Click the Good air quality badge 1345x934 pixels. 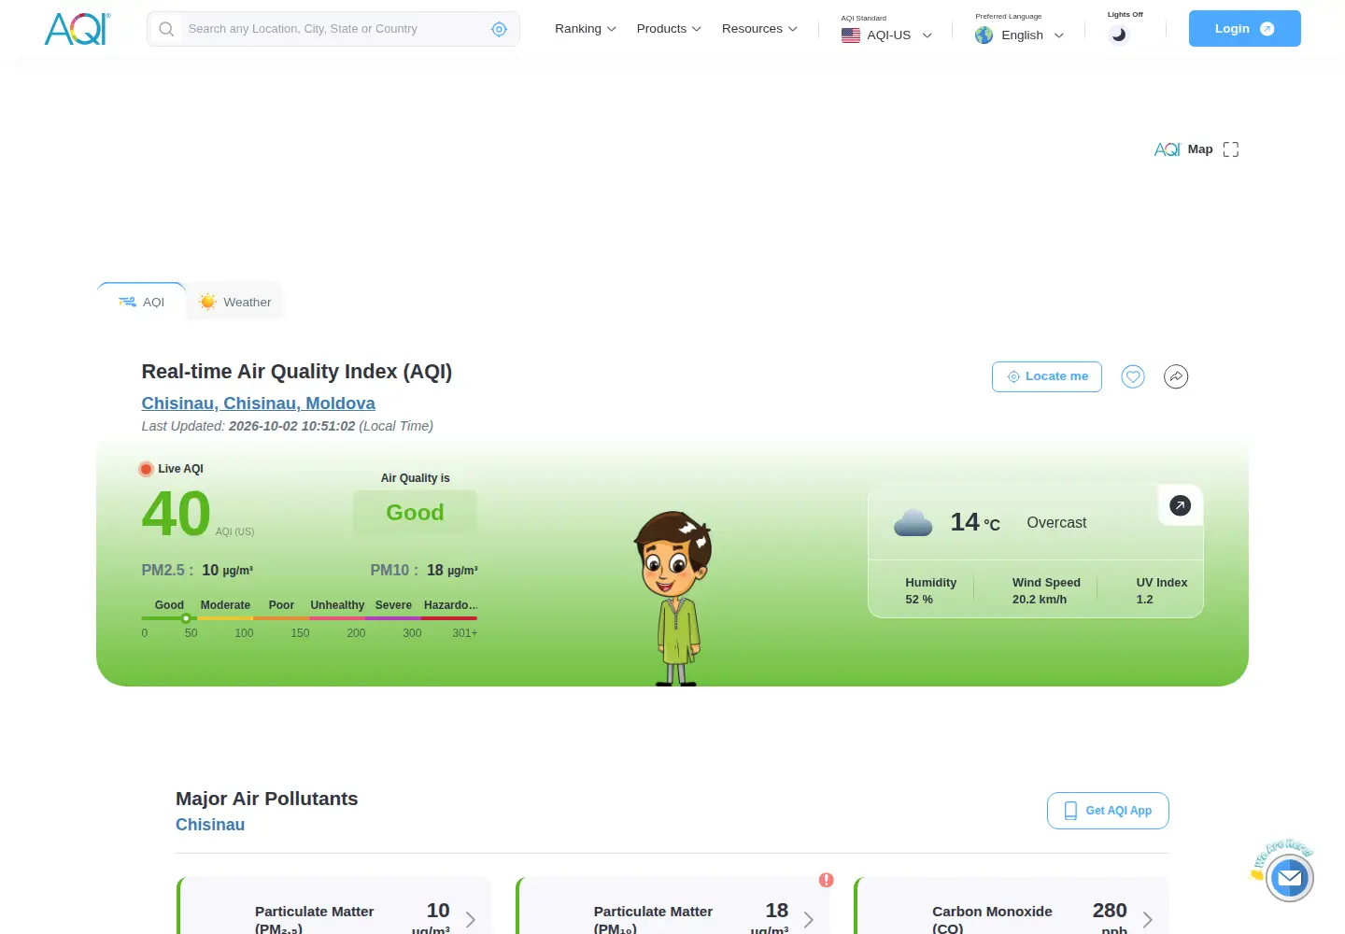415,513
